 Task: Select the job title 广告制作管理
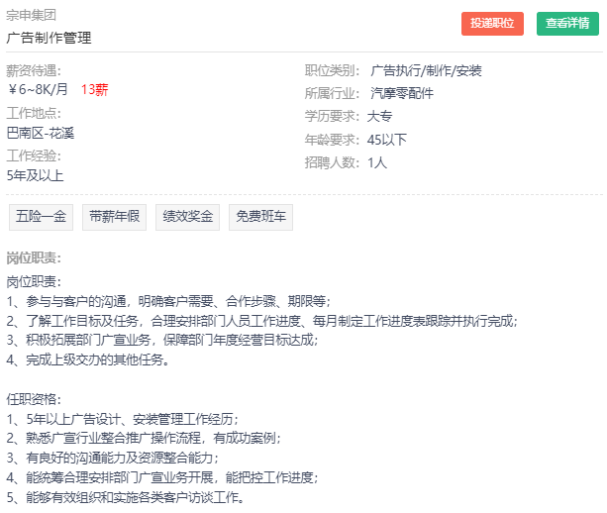pos(50,38)
